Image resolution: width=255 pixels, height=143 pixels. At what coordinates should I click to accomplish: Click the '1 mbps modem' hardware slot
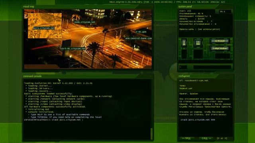220,48
